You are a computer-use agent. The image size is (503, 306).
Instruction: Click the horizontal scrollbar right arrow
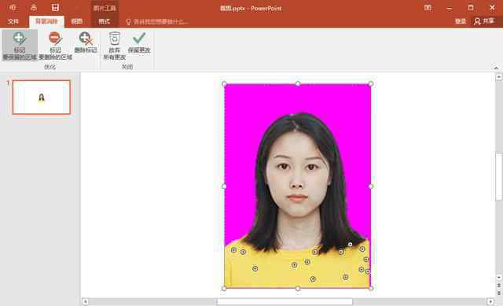[490, 301]
